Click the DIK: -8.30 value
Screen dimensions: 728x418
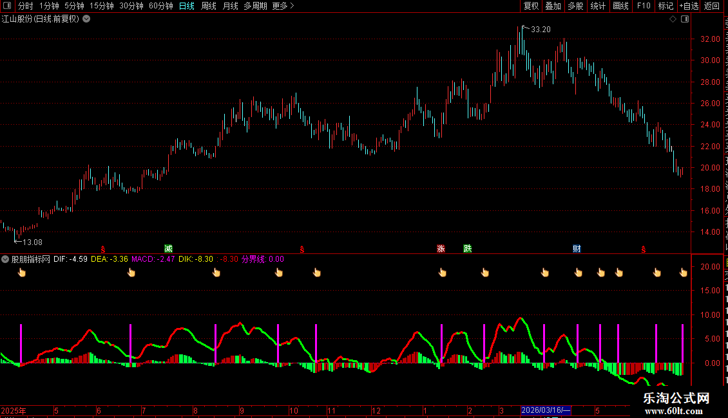coord(196,259)
